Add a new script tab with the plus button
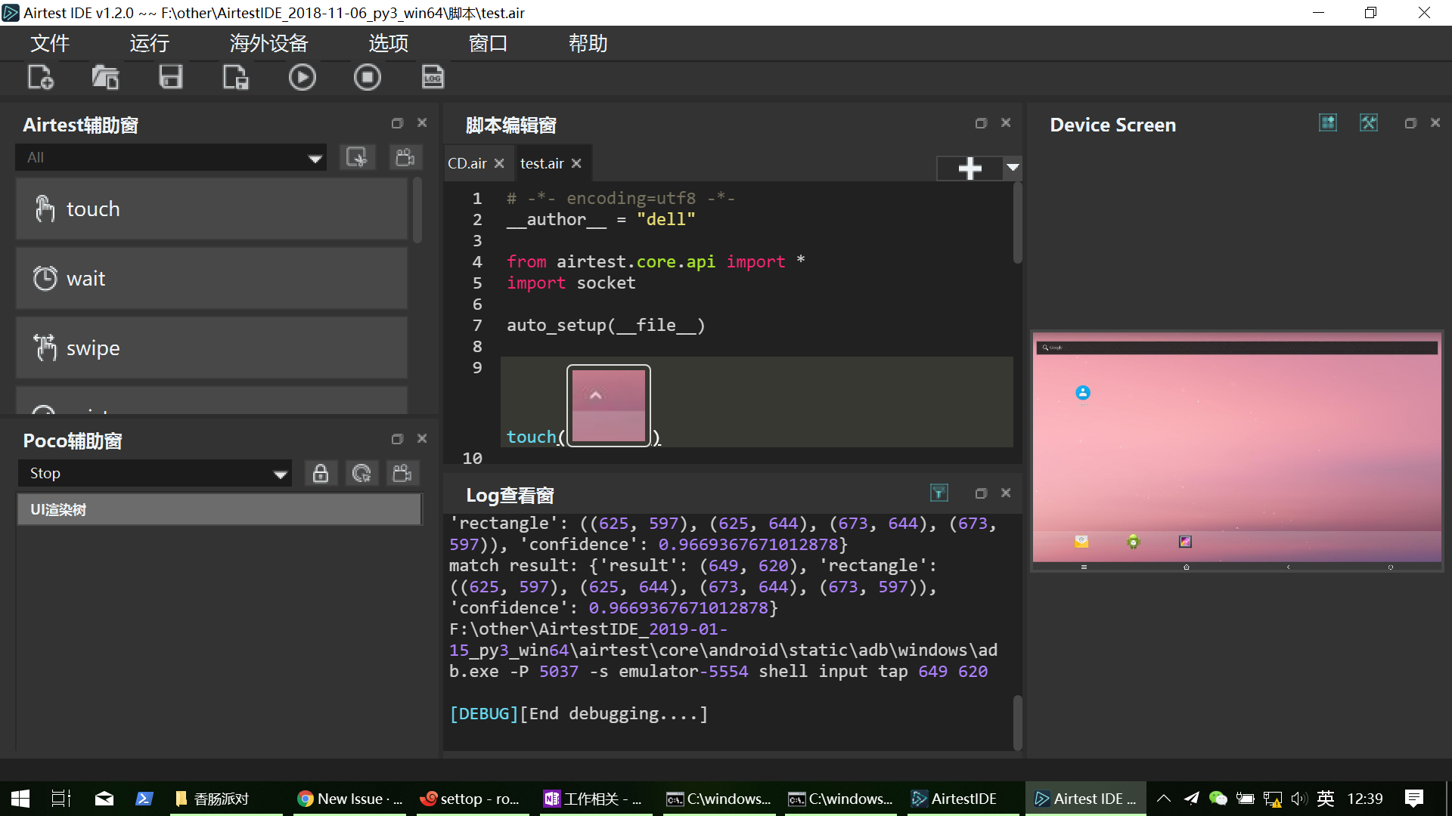 (970, 168)
